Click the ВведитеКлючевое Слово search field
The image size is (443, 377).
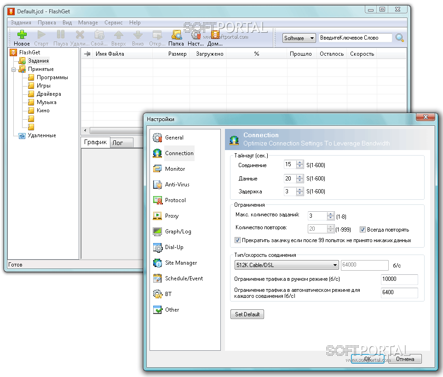point(355,38)
